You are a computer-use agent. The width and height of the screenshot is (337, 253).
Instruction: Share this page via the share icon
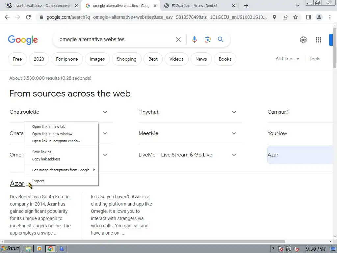285,17
